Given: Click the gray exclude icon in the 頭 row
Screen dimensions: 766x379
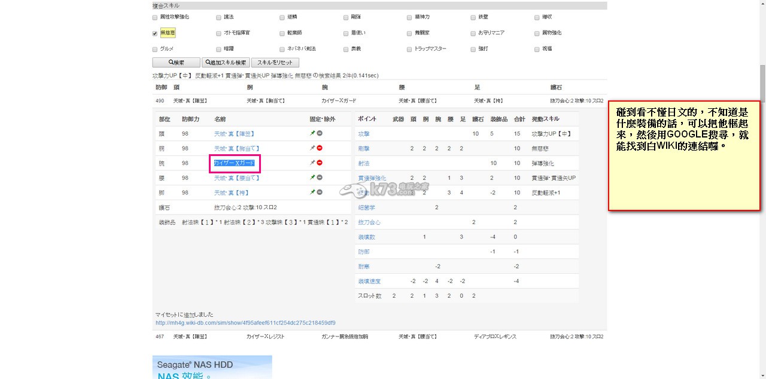Looking at the screenshot, I should point(320,133).
